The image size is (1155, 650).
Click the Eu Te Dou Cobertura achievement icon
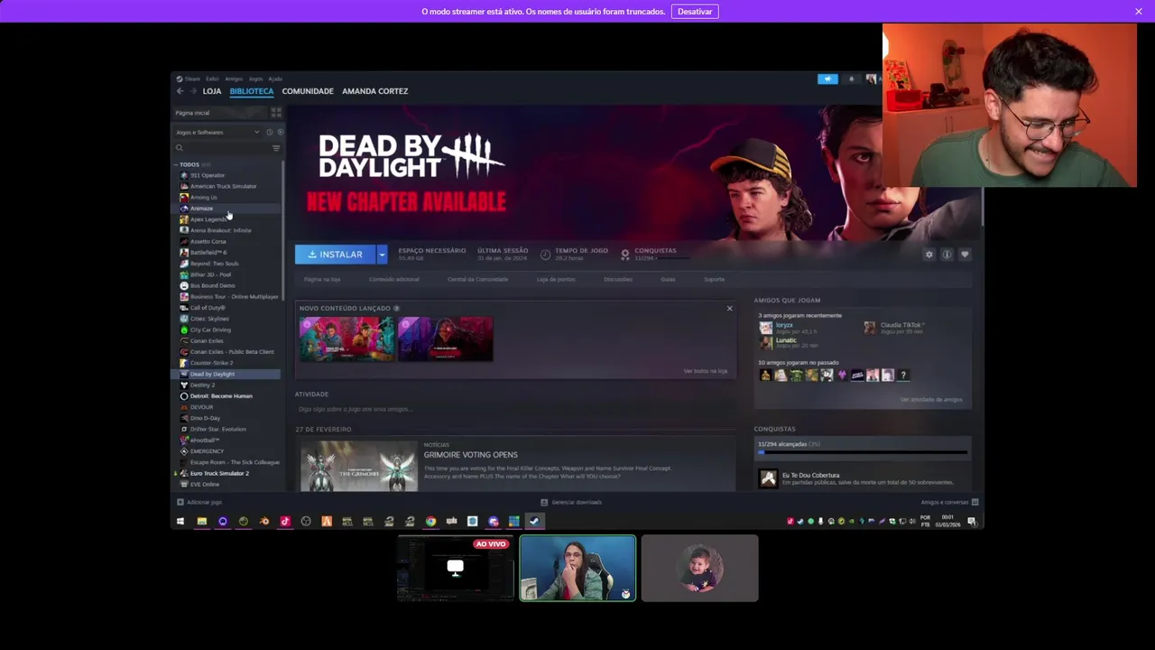(768, 478)
